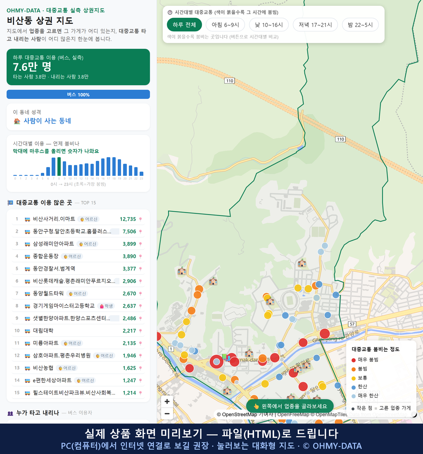
Task: Zoom out with the map minus button
Action: 167,413
